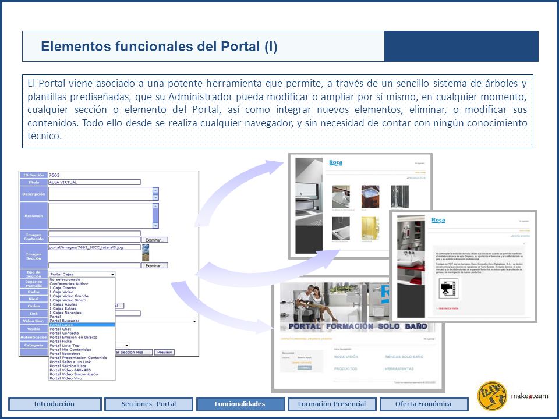Click Examinar button for Imagen Sección
Image resolution: width=559 pixels, height=419 pixels.
154,266
